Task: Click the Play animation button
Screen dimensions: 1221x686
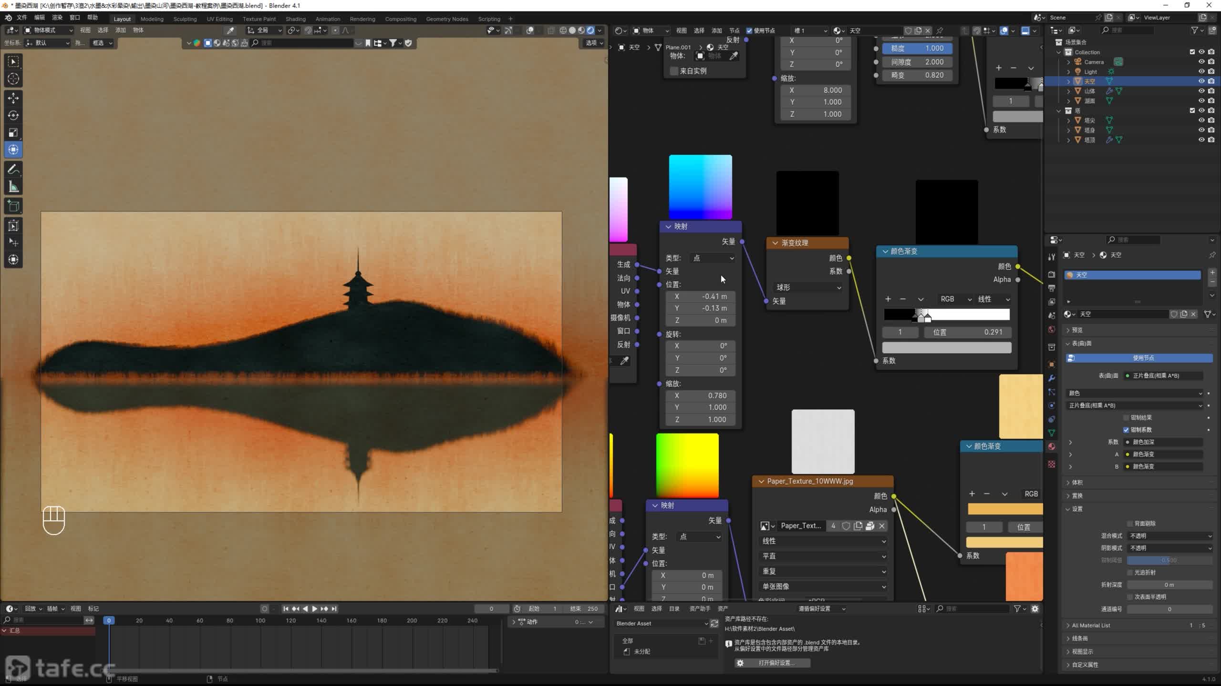Action: click(x=314, y=608)
